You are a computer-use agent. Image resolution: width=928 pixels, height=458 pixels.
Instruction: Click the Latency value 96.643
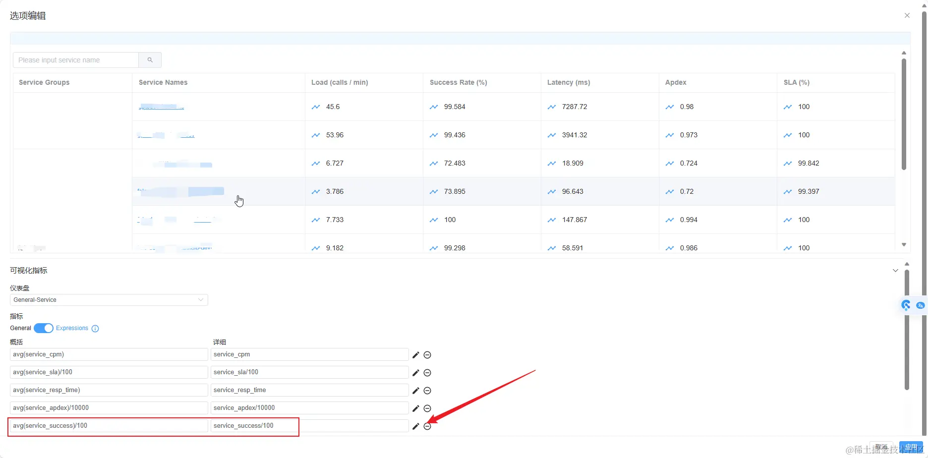[x=573, y=192]
